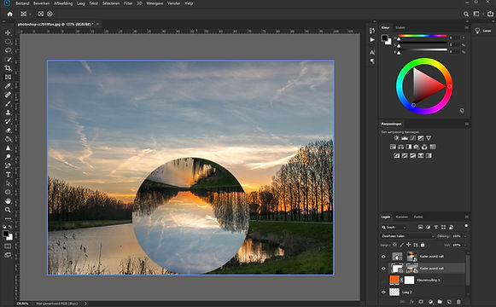
Task: Toggle lock transparent pixels
Action: (394, 245)
